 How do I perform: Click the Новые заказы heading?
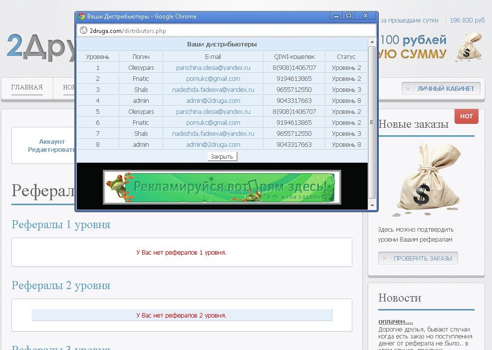tap(414, 124)
